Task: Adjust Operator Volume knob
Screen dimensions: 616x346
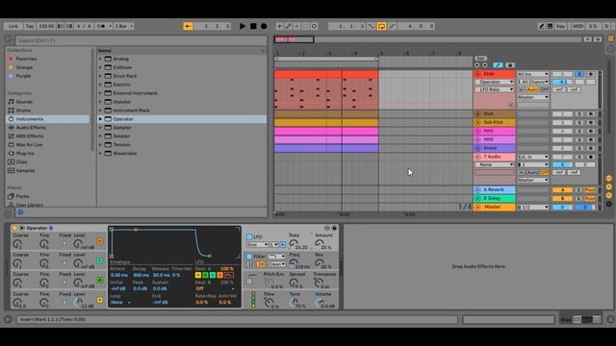Action: pos(320,302)
